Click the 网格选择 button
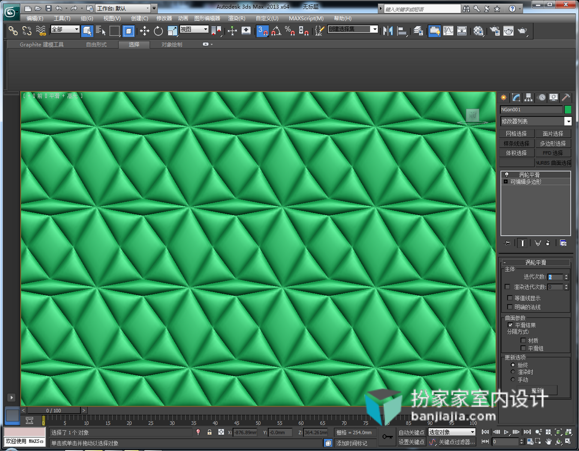Viewport: 579px width, 451px height. point(516,134)
